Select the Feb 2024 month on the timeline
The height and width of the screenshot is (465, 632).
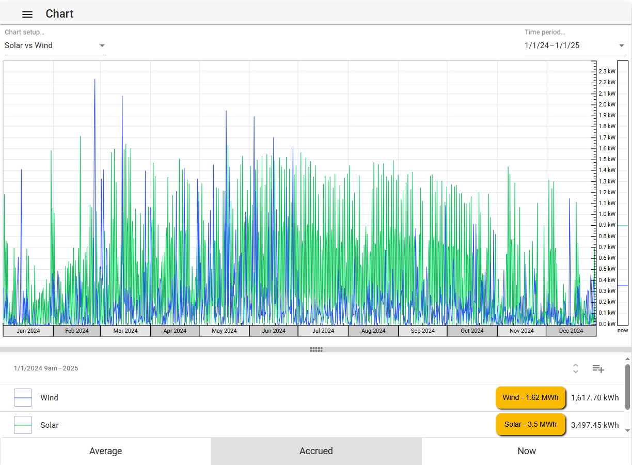(77, 331)
